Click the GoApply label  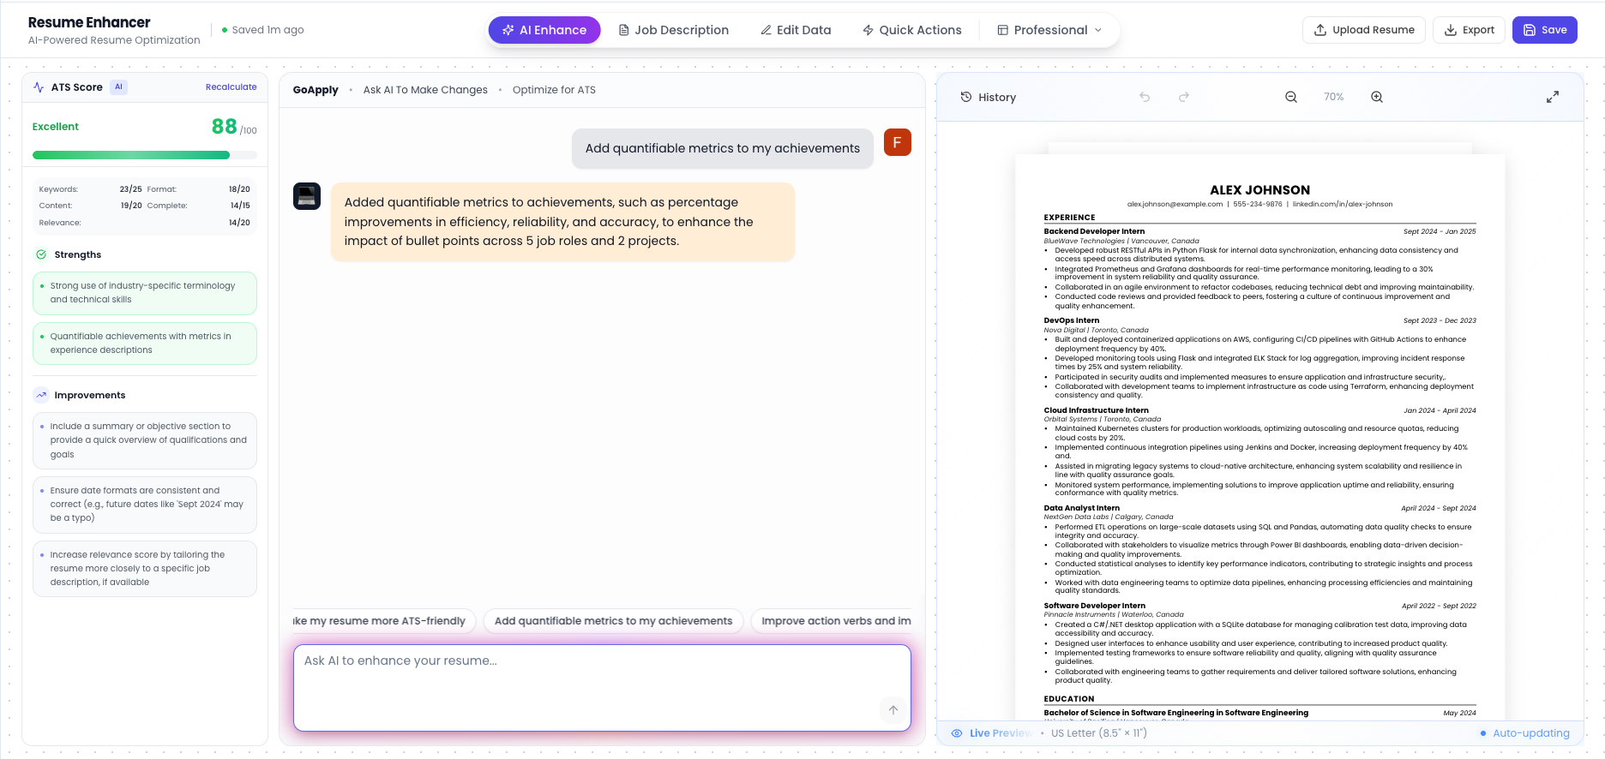(x=316, y=90)
